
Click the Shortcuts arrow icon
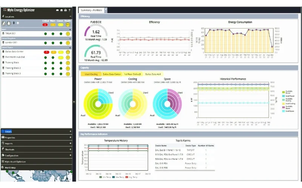point(3,149)
